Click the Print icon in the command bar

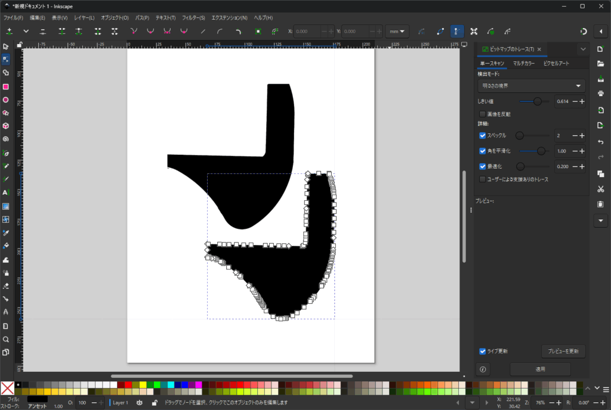[x=601, y=94]
